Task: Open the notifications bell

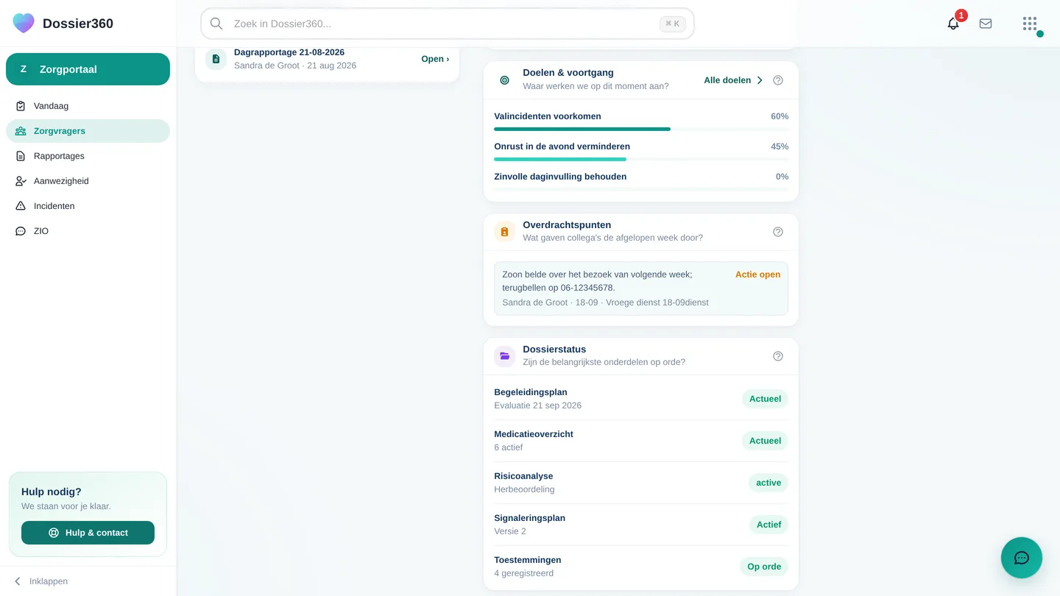Action: click(953, 24)
